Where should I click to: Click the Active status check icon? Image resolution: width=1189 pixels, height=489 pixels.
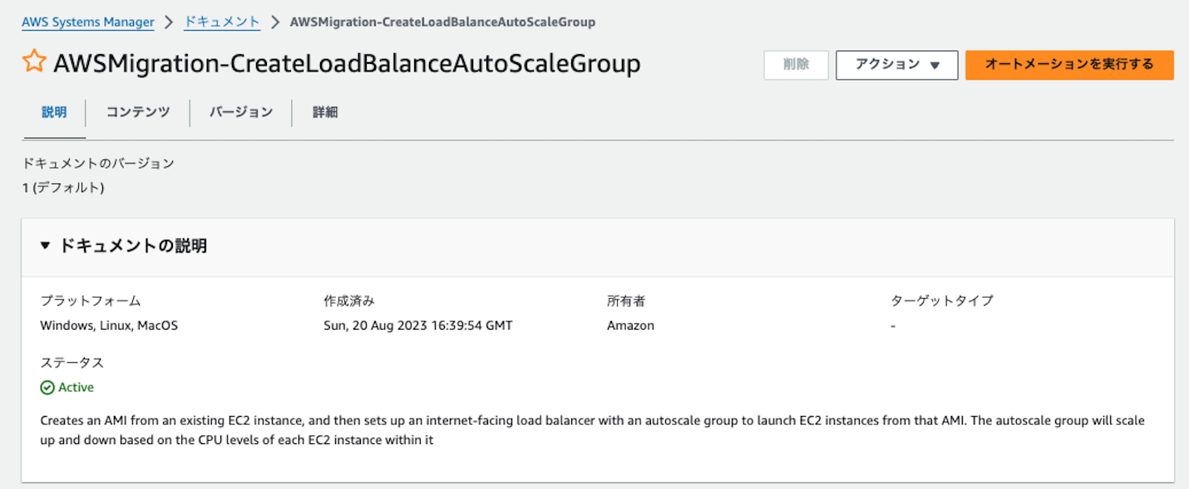coord(47,388)
